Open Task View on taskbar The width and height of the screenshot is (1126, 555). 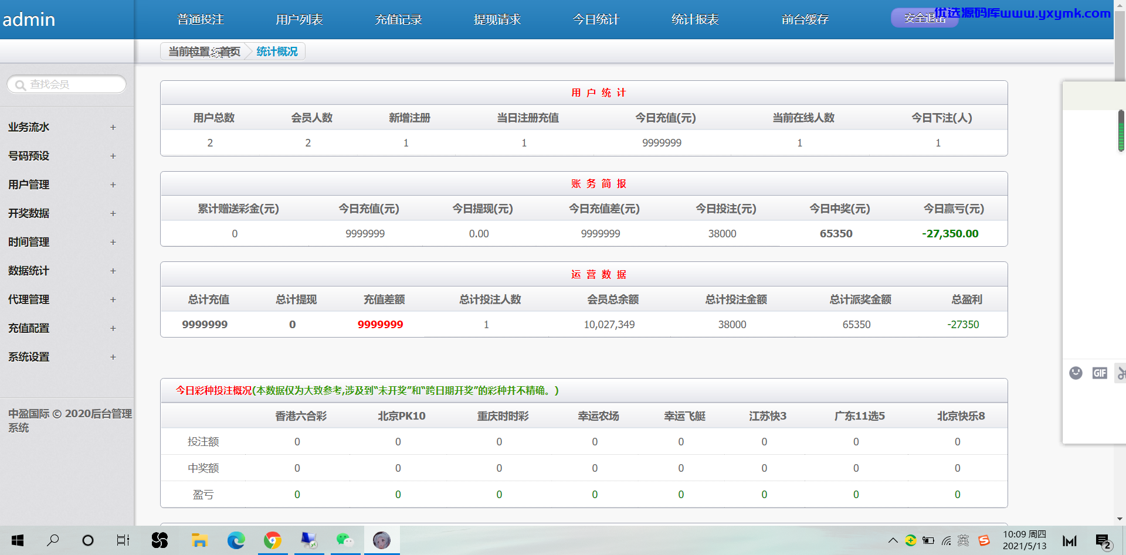point(123,540)
